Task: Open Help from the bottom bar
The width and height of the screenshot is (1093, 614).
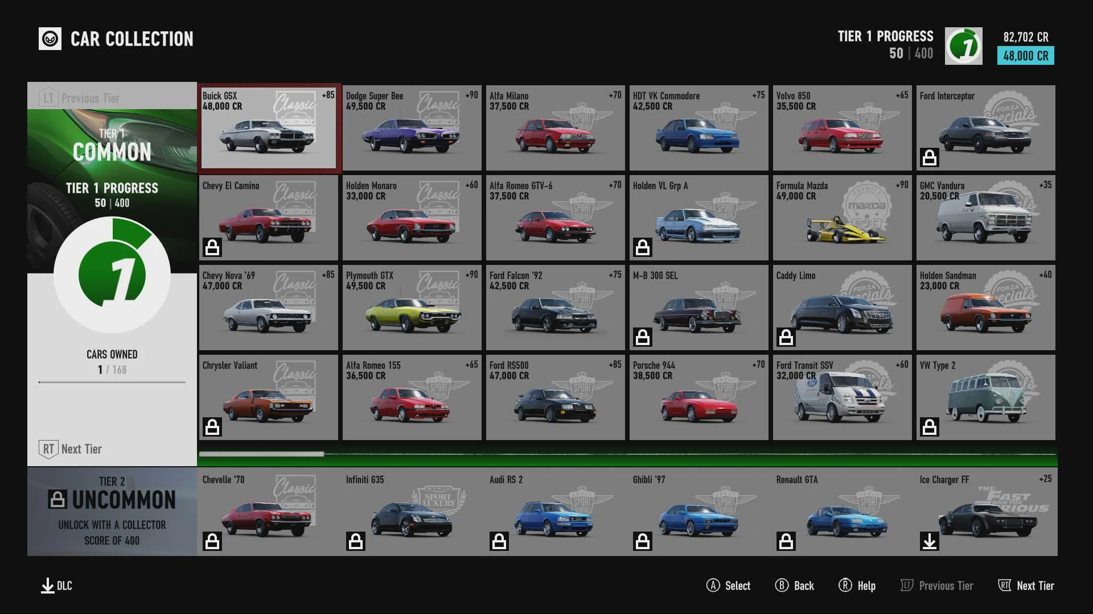Action: 866,586
